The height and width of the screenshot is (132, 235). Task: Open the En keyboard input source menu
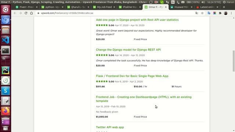coord(173,2)
